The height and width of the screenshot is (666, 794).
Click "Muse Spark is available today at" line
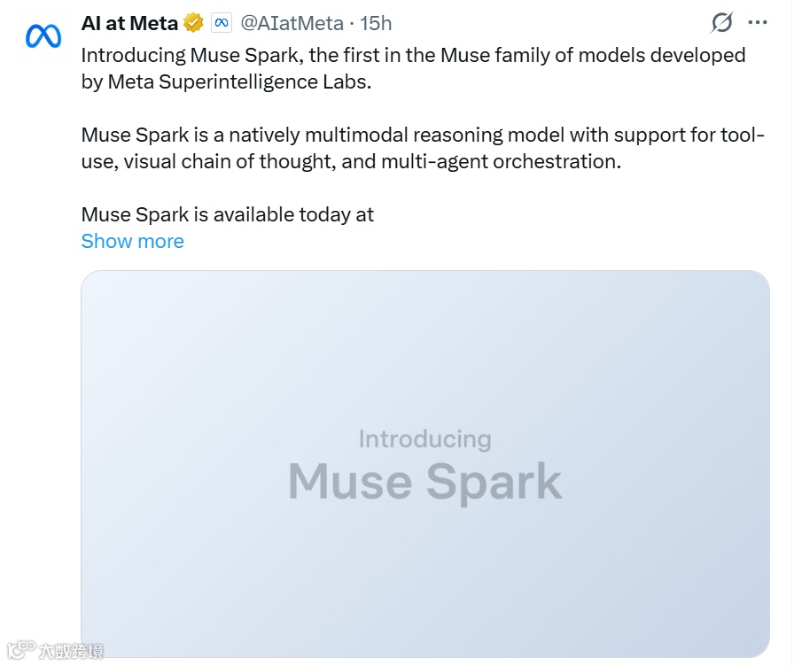click(x=227, y=214)
